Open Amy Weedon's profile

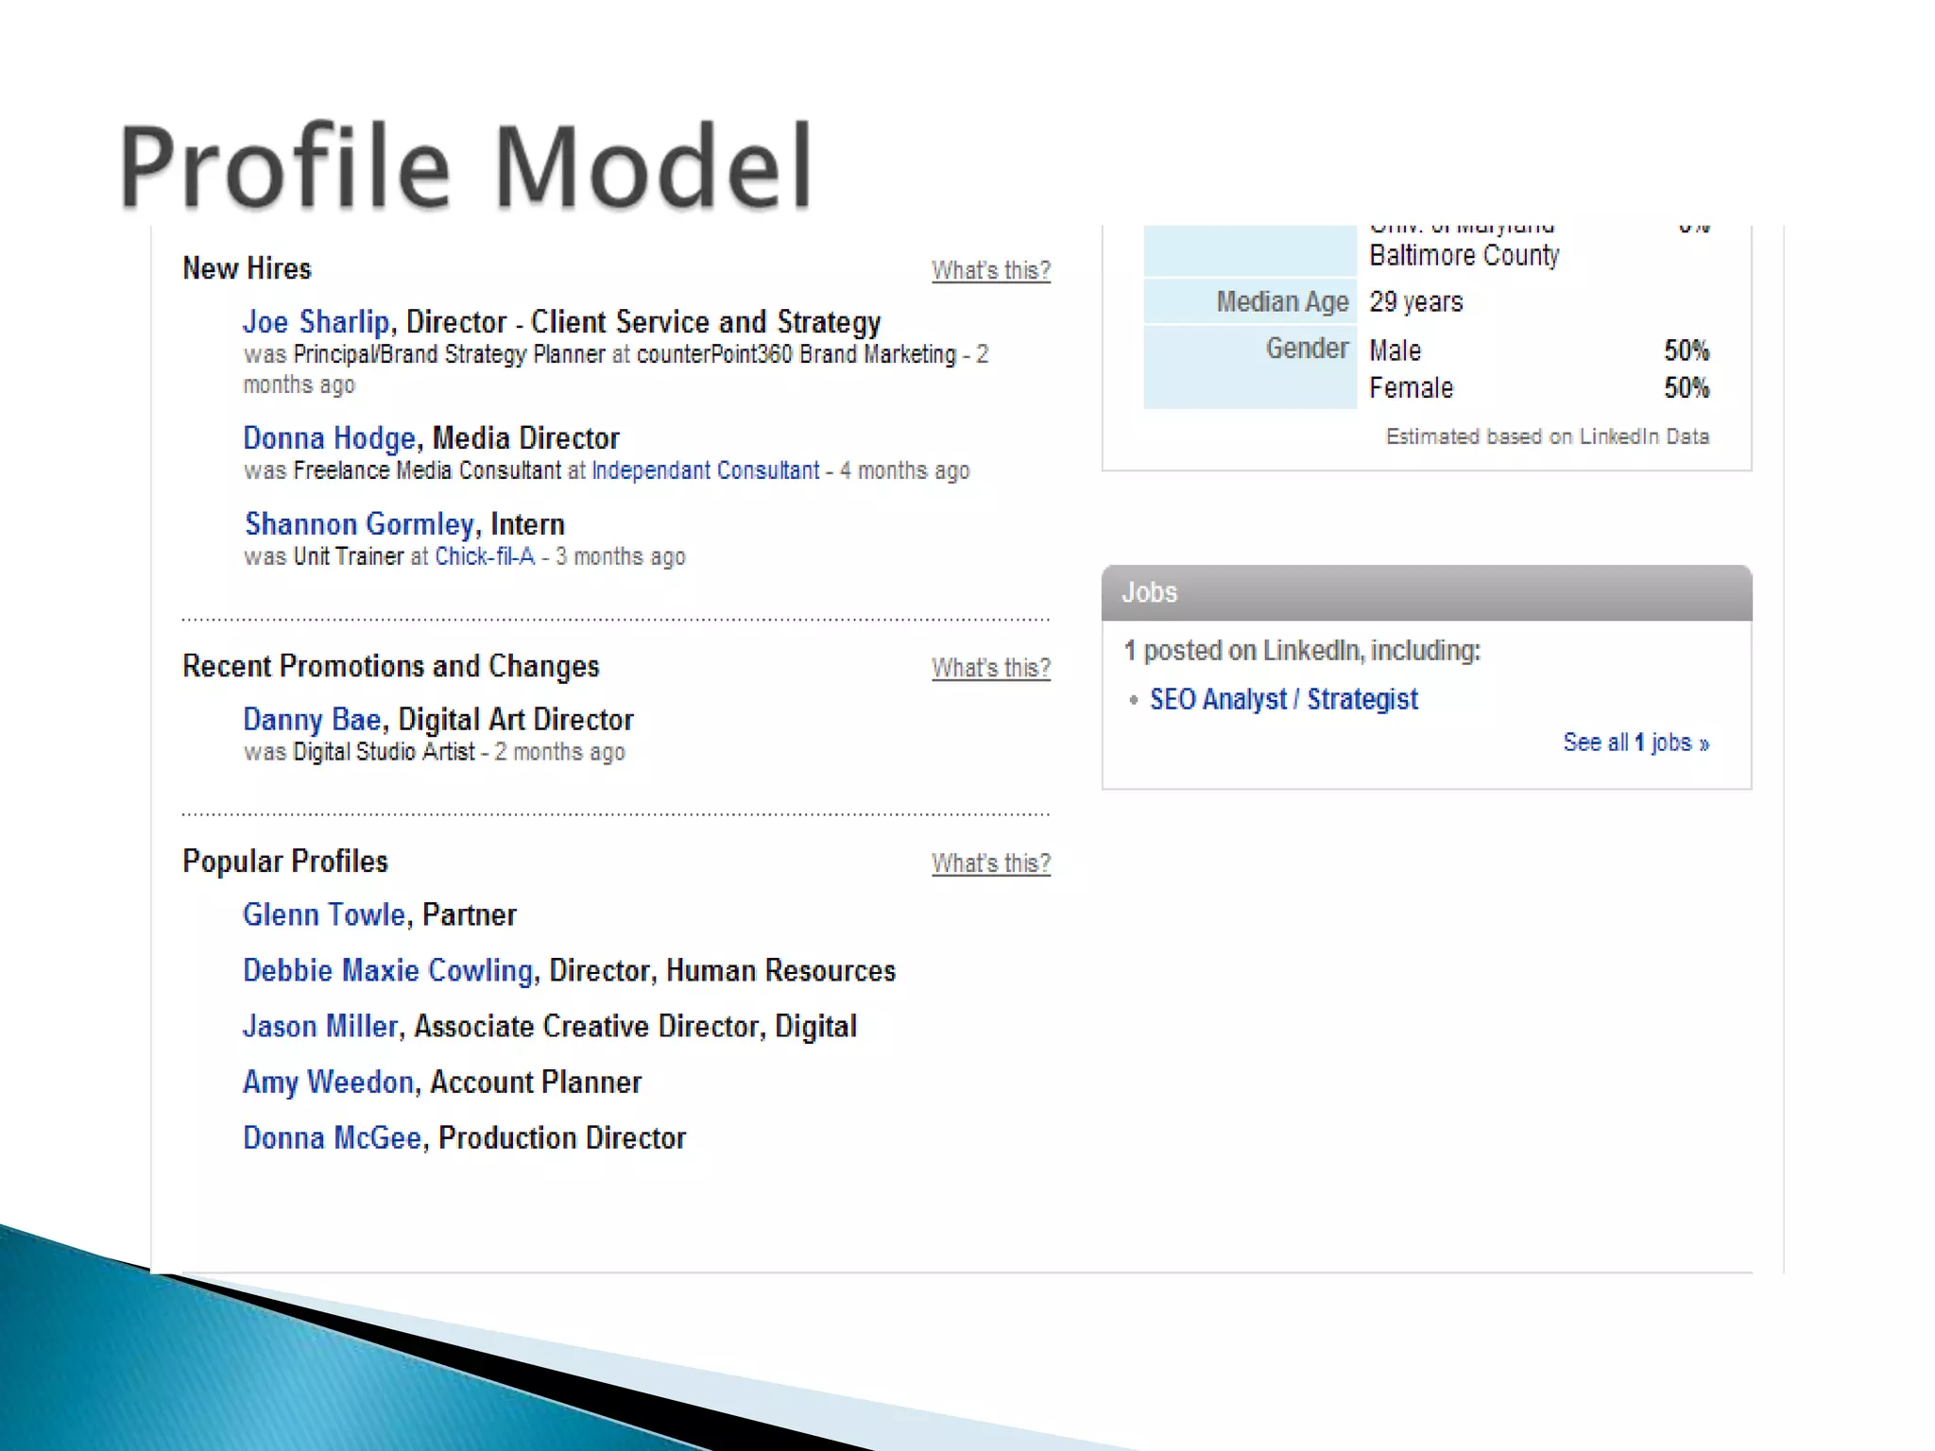pos(328,1082)
